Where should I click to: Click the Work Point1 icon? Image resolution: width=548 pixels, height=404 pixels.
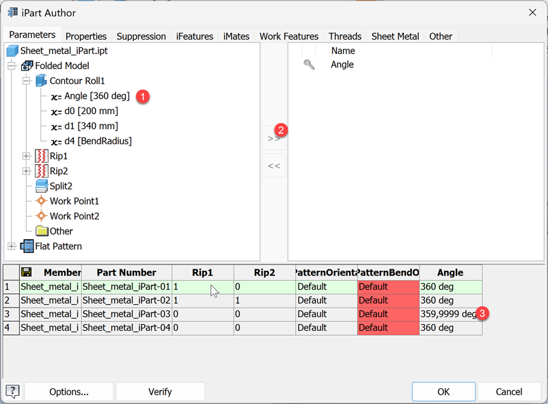pyautogui.click(x=42, y=200)
